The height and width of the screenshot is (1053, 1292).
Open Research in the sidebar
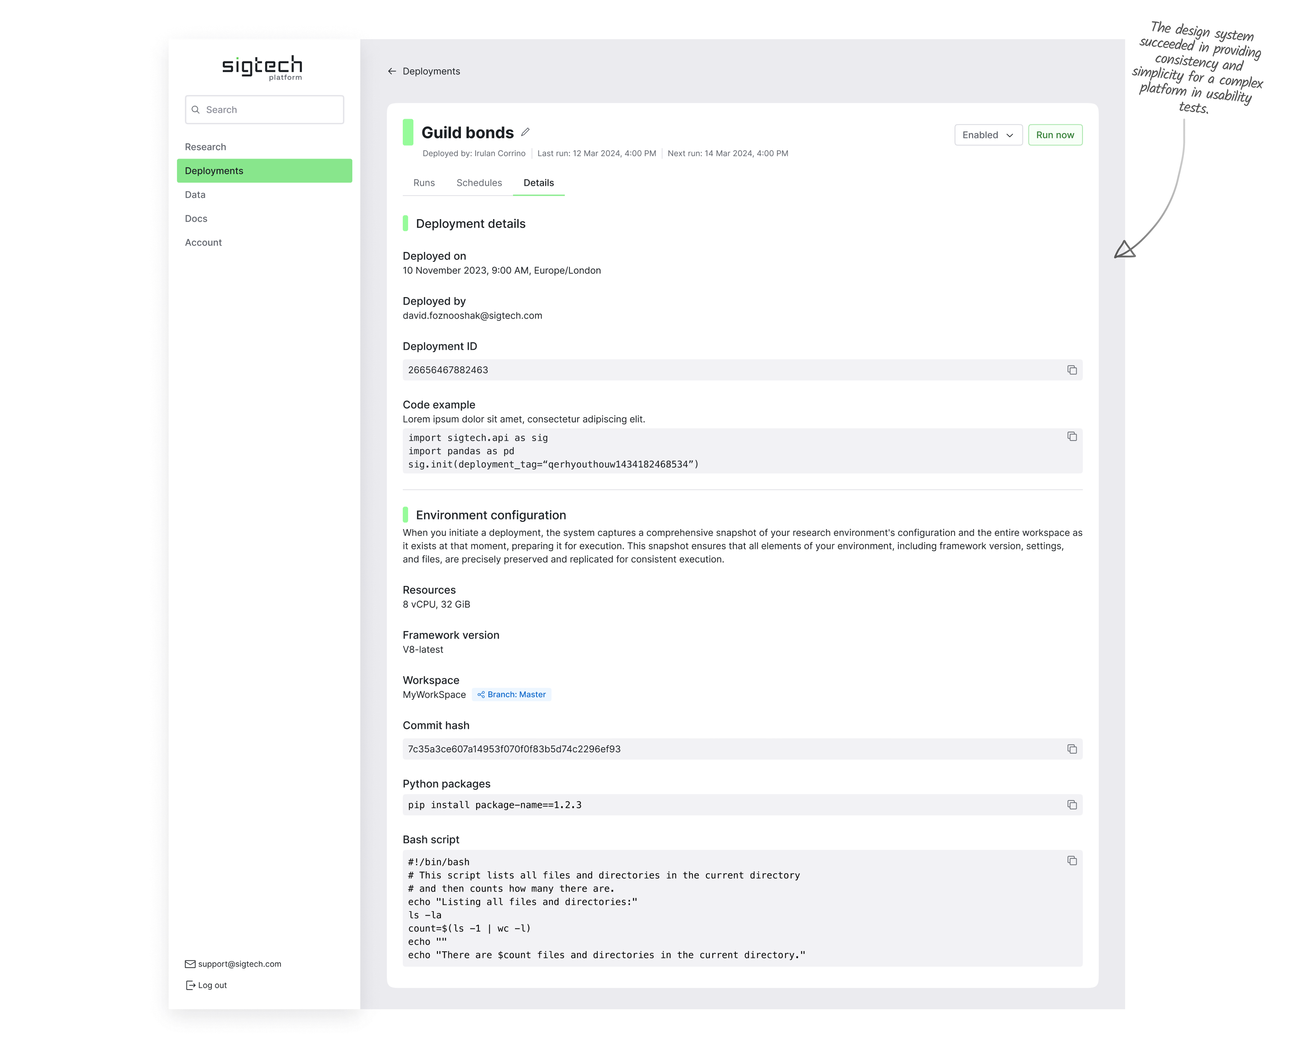pyautogui.click(x=205, y=147)
